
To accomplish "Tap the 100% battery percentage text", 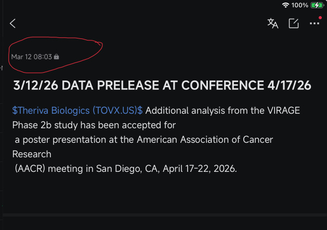I will (x=299, y=5).
